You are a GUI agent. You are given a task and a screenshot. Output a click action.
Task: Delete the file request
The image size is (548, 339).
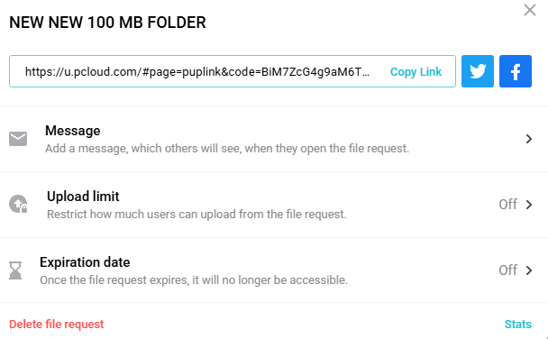56,325
